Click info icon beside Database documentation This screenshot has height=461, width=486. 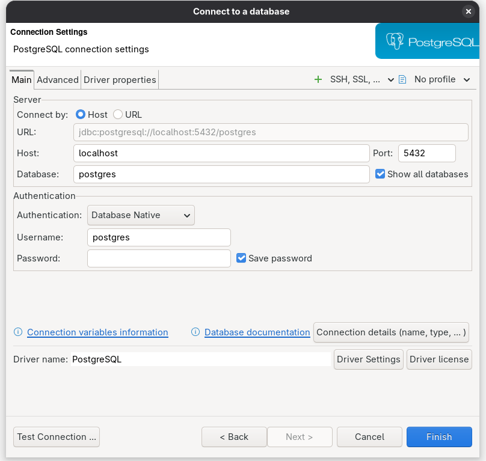tap(195, 332)
